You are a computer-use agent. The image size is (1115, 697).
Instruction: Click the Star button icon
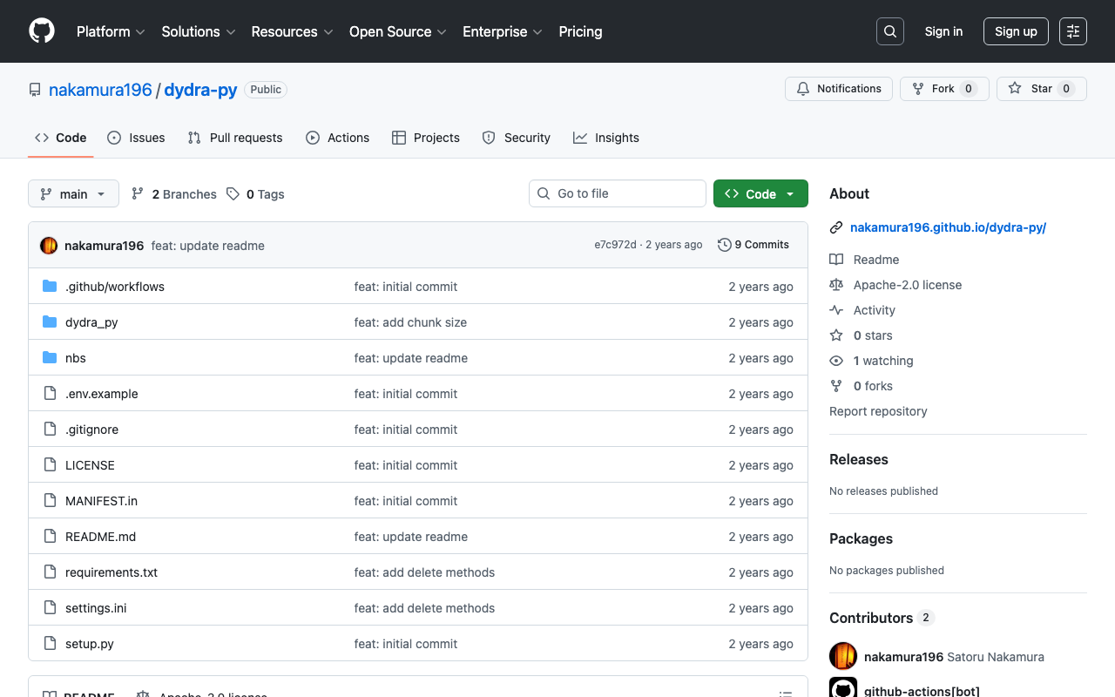click(1015, 89)
